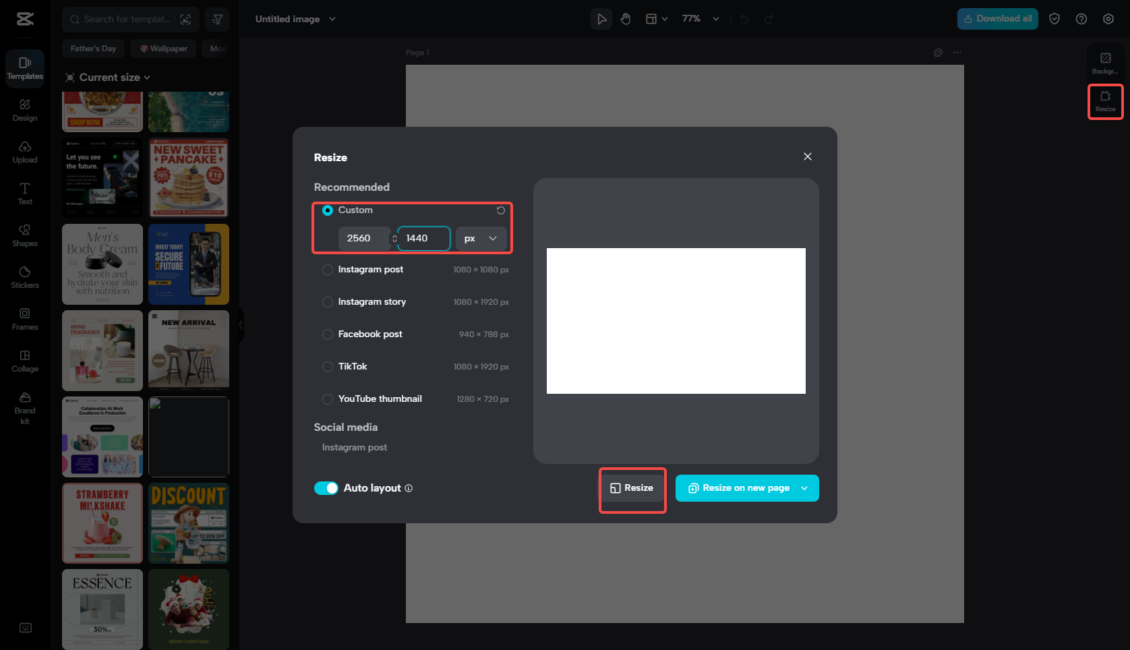
Task: Open the Templates panel
Action: point(24,68)
